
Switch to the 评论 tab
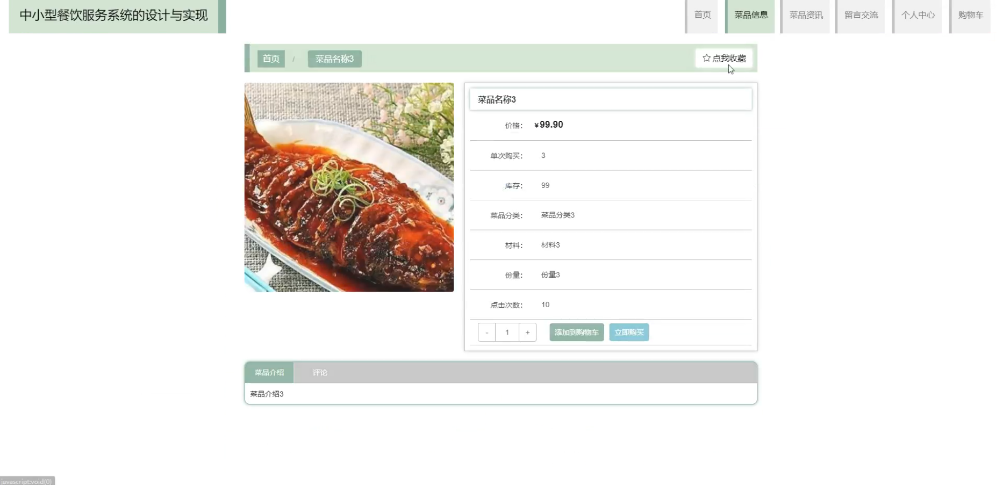pyautogui.click(x=320, y=372)
